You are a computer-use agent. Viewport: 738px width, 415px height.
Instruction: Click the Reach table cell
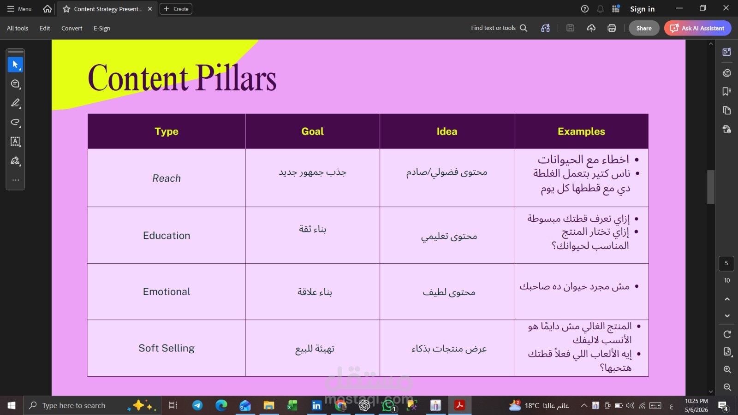(x=167, y=178)
